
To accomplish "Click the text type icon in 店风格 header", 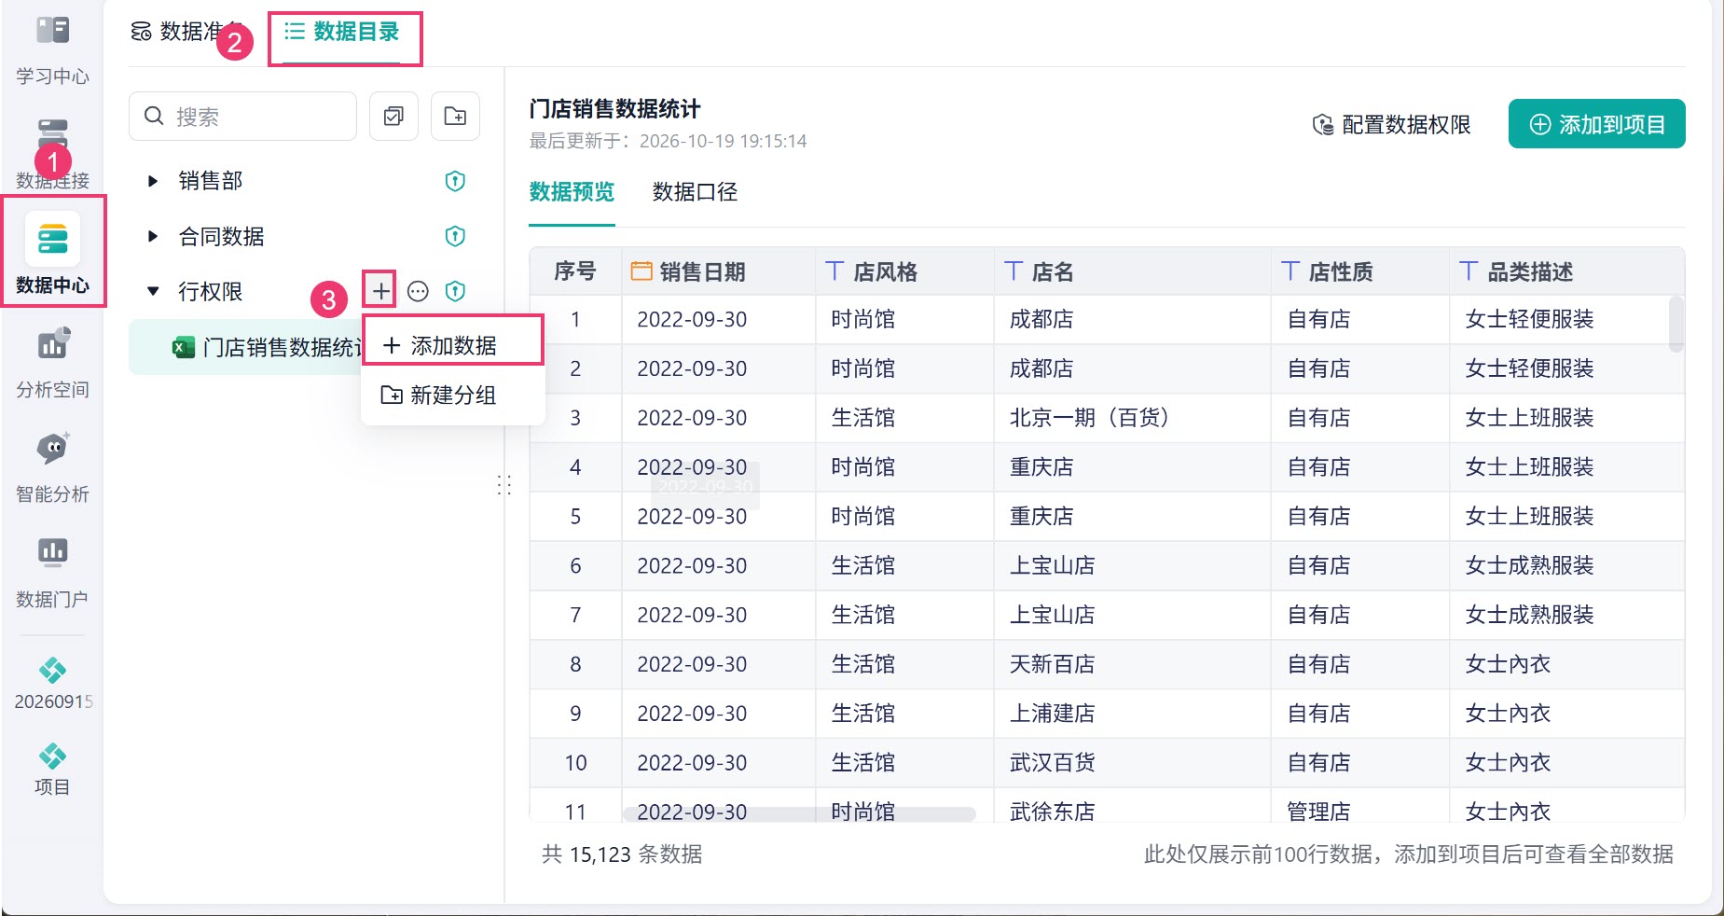I will [834, 271].
